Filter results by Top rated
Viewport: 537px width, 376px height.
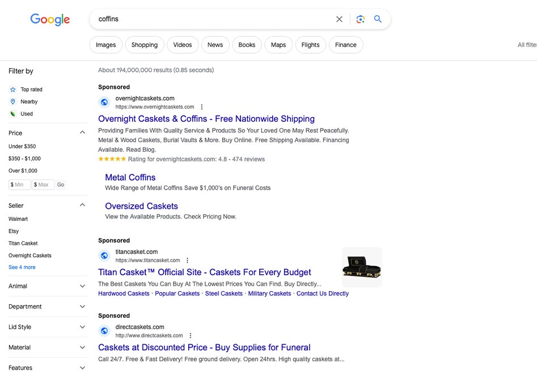tap(32, 89)
